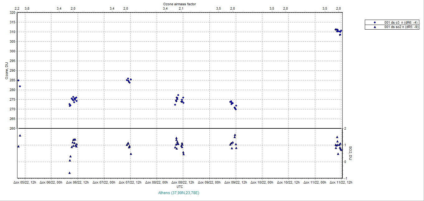Click the Athens (37,99N,23,78E) caption

click(x=179, y=193)
